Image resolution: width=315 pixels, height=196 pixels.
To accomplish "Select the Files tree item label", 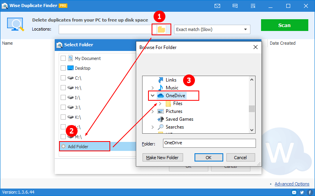I will (x=178, y=103).
